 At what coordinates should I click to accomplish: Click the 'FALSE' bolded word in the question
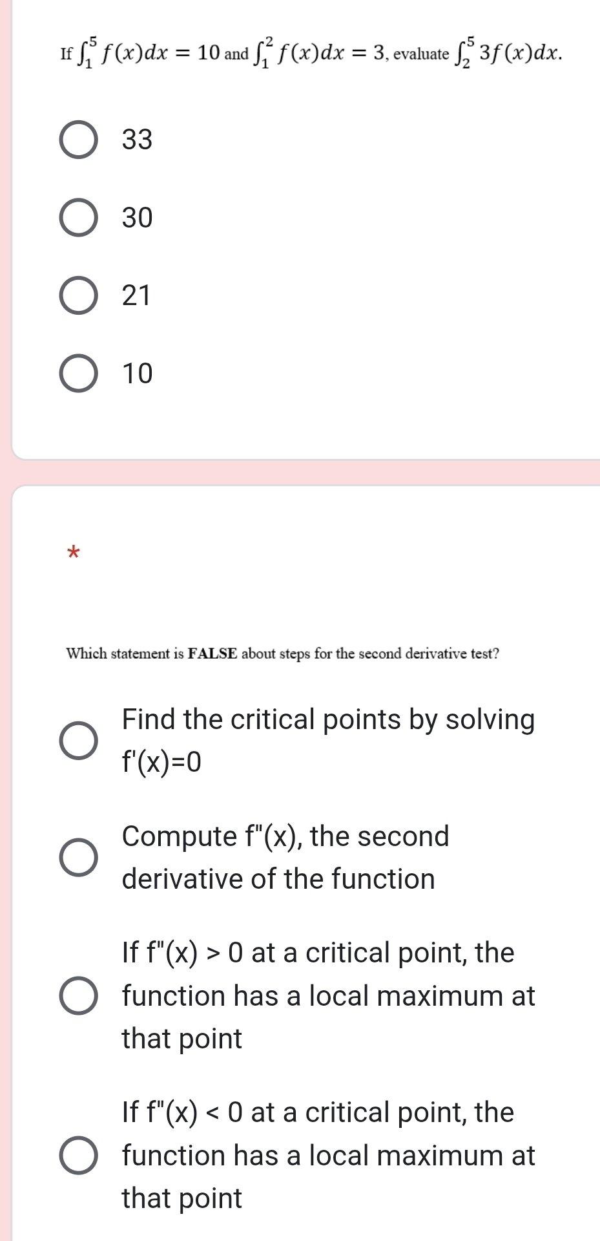(213, 653)
